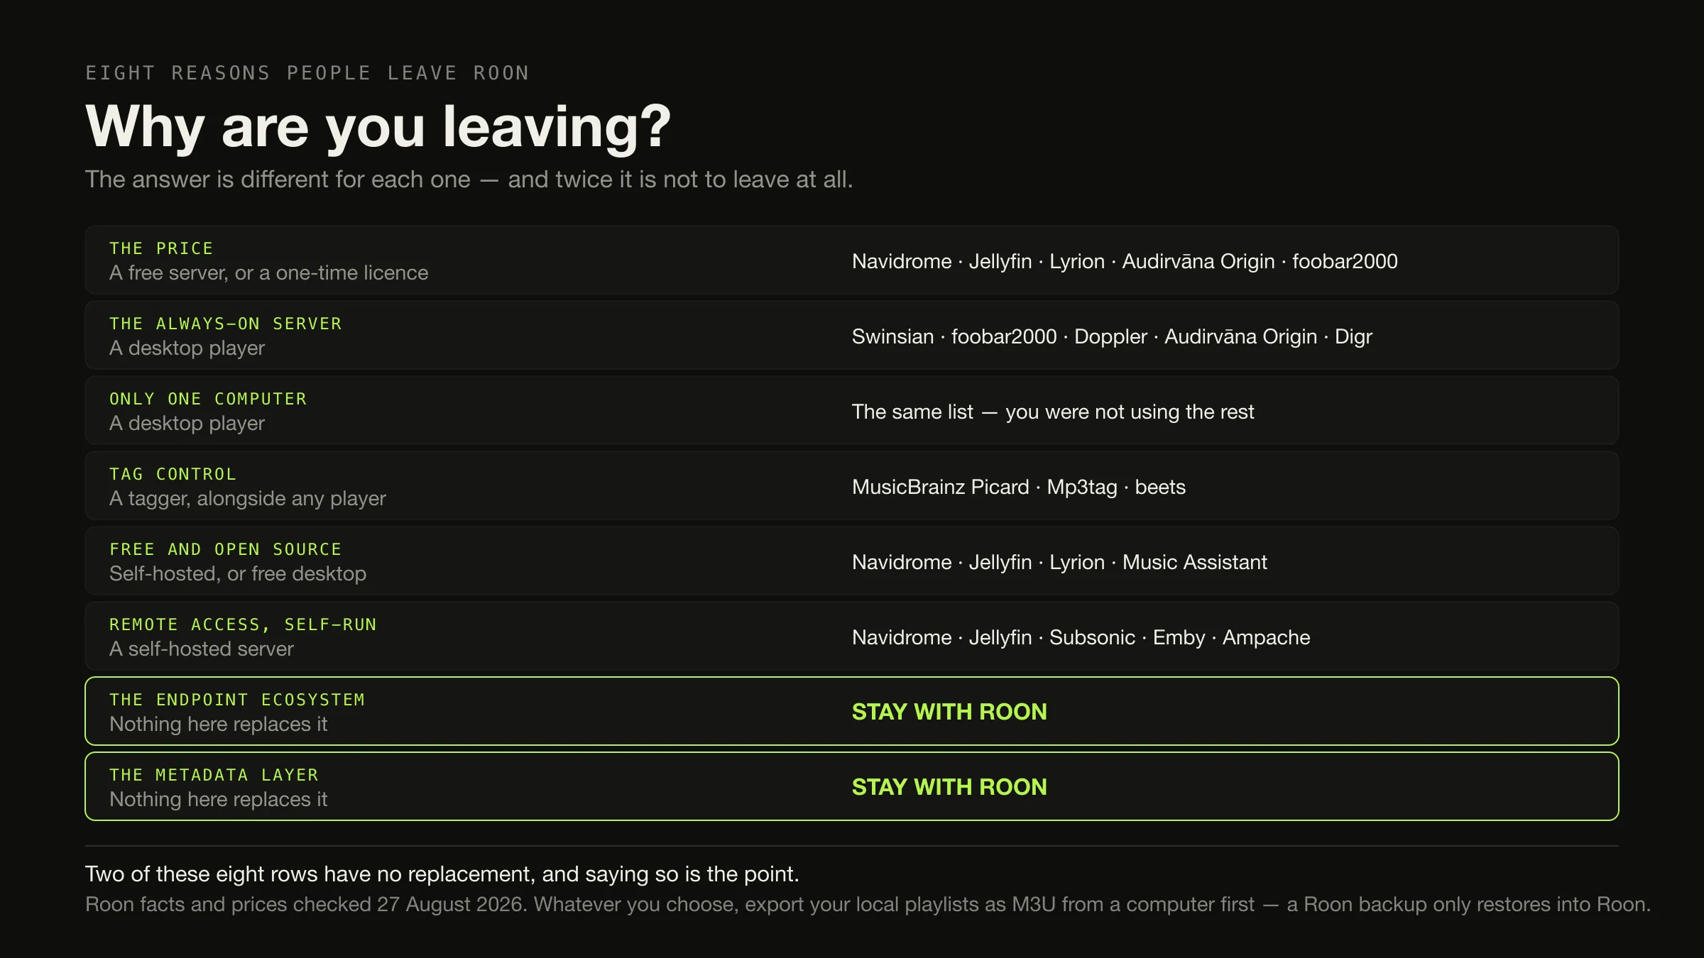Viewport: 1704px width, 958px height.
Task: Click Swinsian in the desktop player list
Action: pyautogui.click(x=892, y=336)
